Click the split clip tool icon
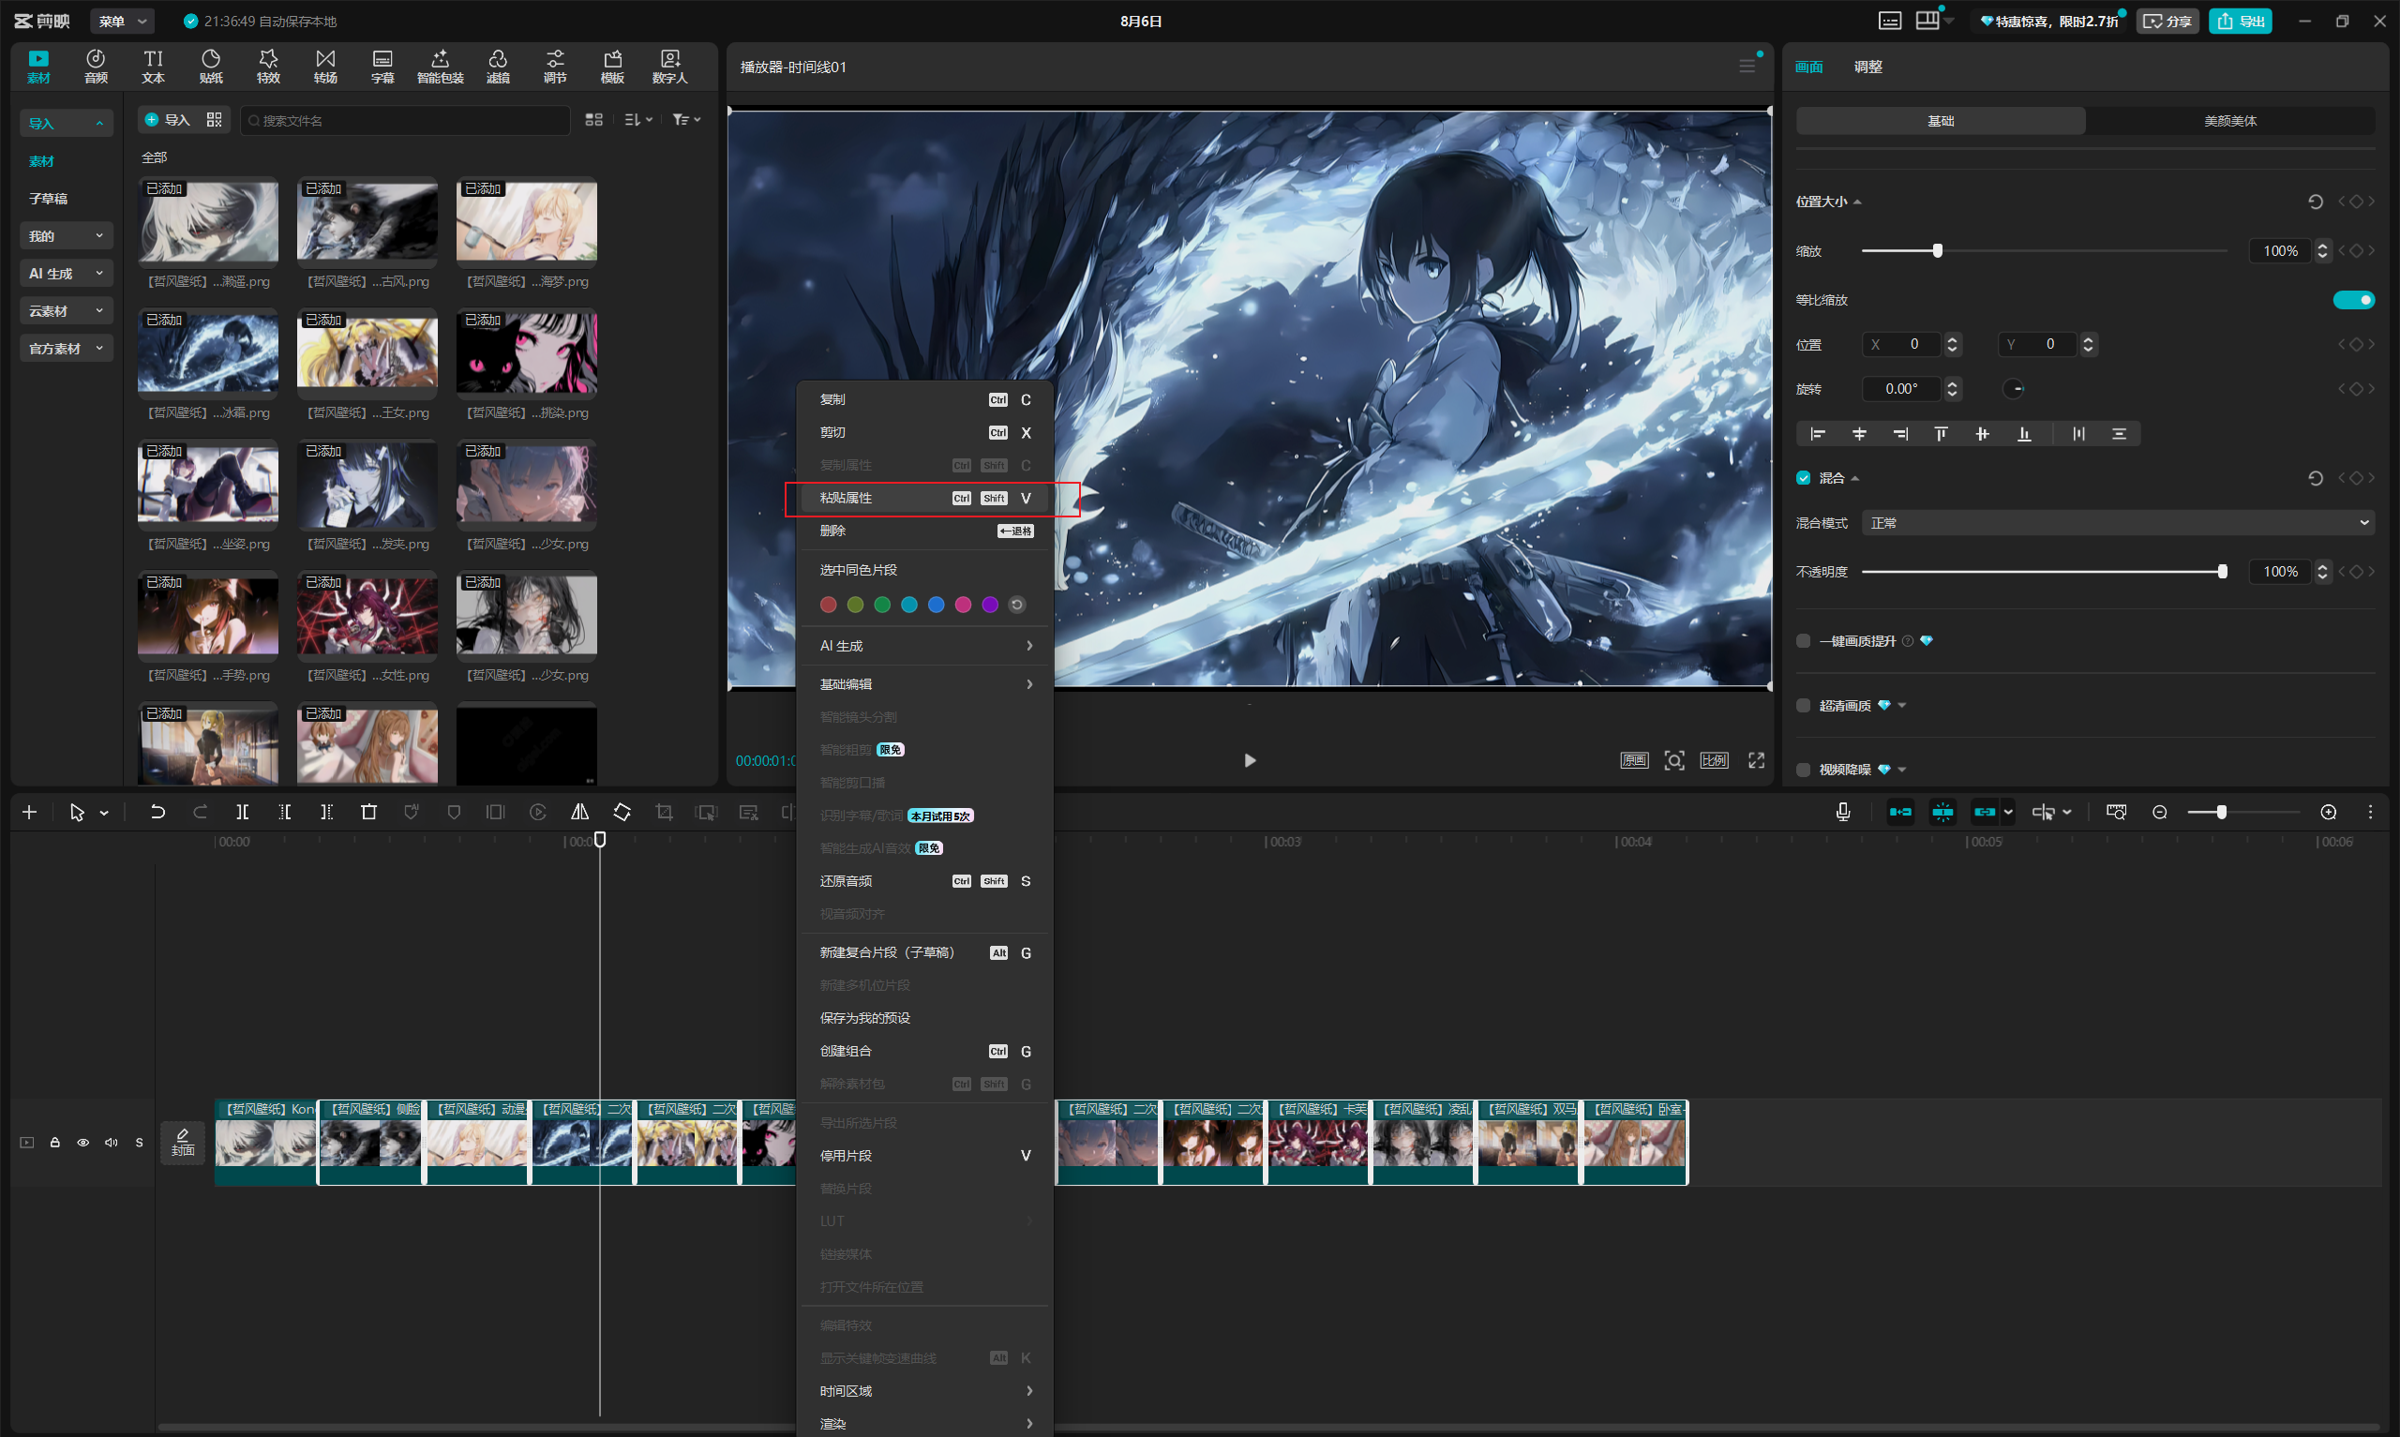 pyautogui.click(x=242, y=813)
